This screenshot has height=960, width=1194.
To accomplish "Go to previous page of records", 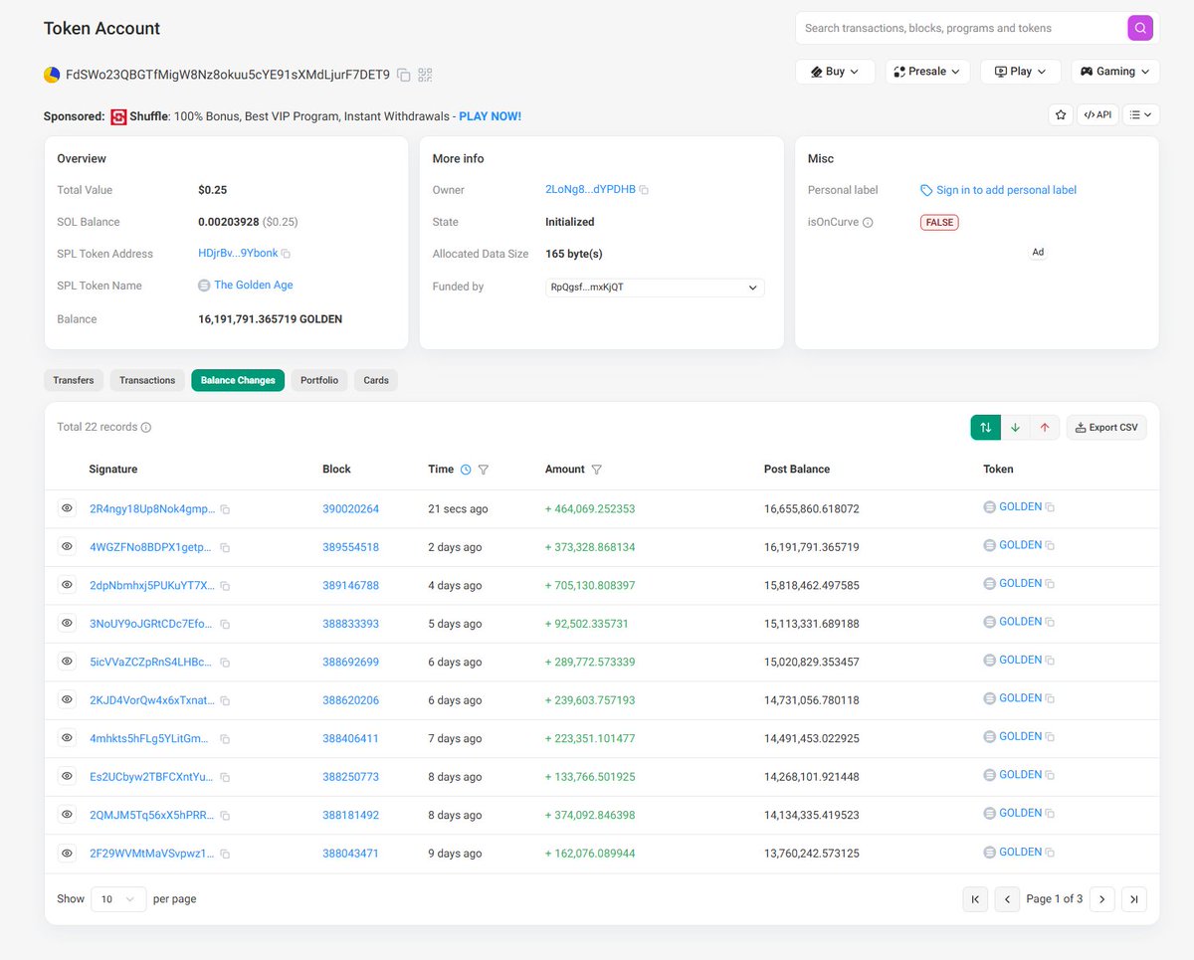I will pyautogui.click(x=1008, y=899).
